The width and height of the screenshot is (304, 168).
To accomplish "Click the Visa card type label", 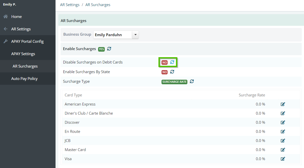I will click(x=68, y=159).
